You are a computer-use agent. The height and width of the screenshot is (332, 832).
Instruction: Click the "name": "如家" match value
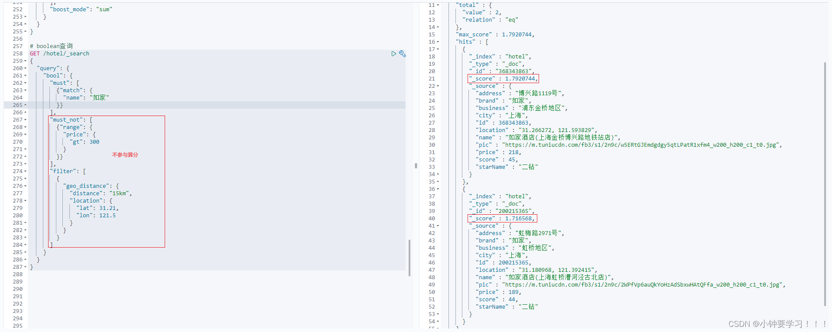tap(86, 98)
